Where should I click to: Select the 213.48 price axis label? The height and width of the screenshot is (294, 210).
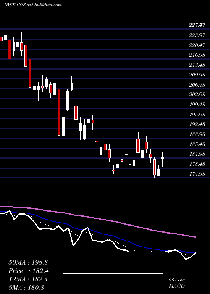click(197, 65)
